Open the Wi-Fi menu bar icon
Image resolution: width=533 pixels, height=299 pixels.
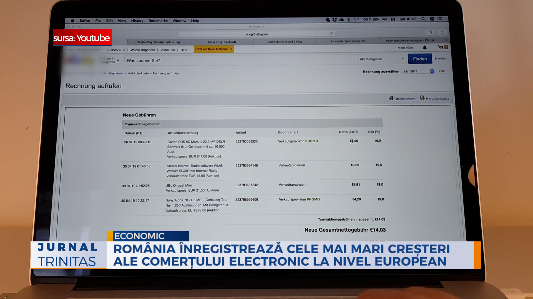pyautogui.click(x=356, y=19)
